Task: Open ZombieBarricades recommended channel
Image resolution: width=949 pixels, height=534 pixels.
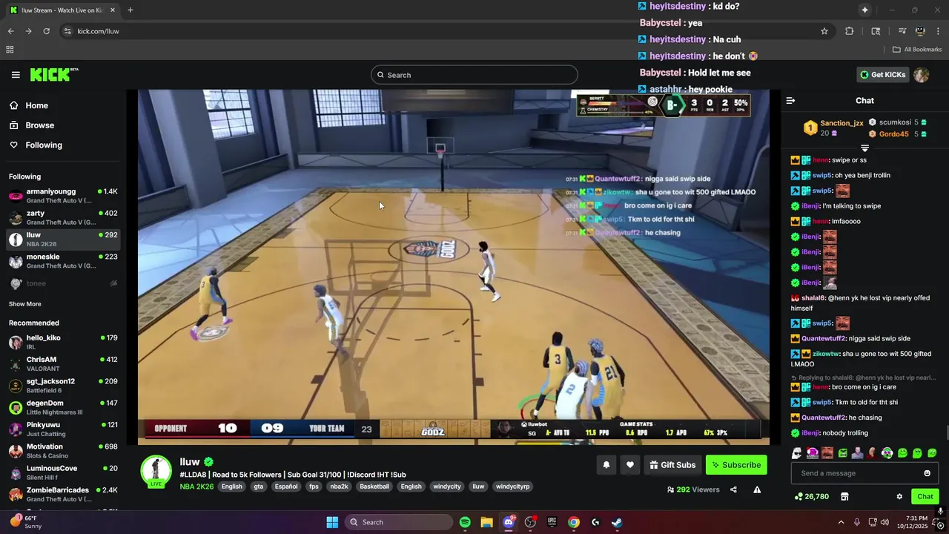Action: [x=63, y=494]
